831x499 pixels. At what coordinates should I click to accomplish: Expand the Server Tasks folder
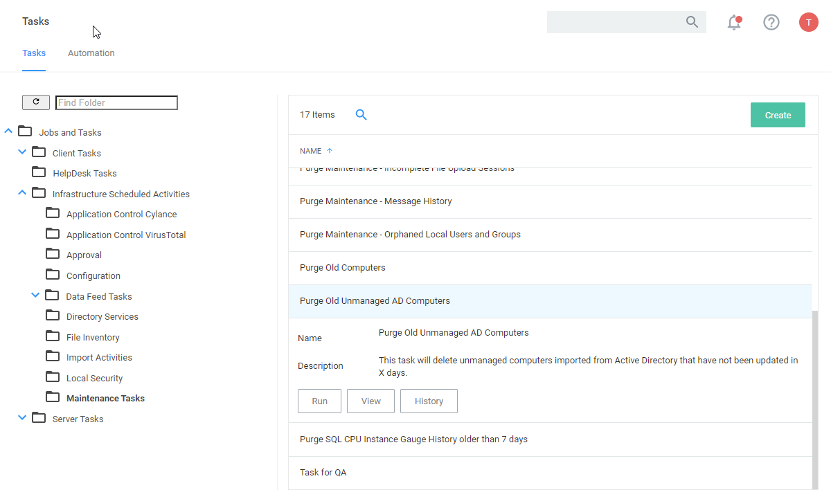(22, 418)
